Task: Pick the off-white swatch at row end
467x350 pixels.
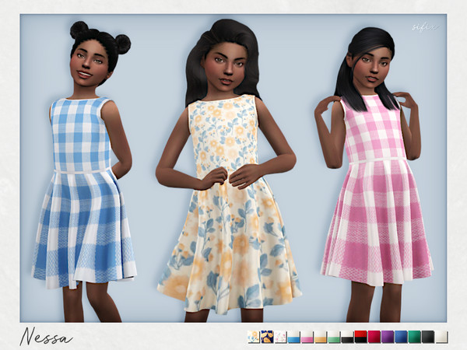Action: pyautogui.click(x=441, y=337)
